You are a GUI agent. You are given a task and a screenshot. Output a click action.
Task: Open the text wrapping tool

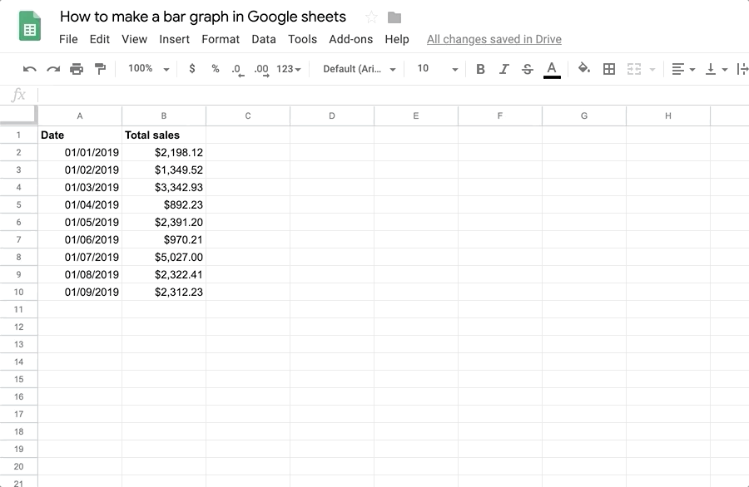(x=742, y=69)
